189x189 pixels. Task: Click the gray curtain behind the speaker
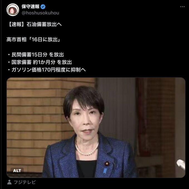tap(117, 109)
